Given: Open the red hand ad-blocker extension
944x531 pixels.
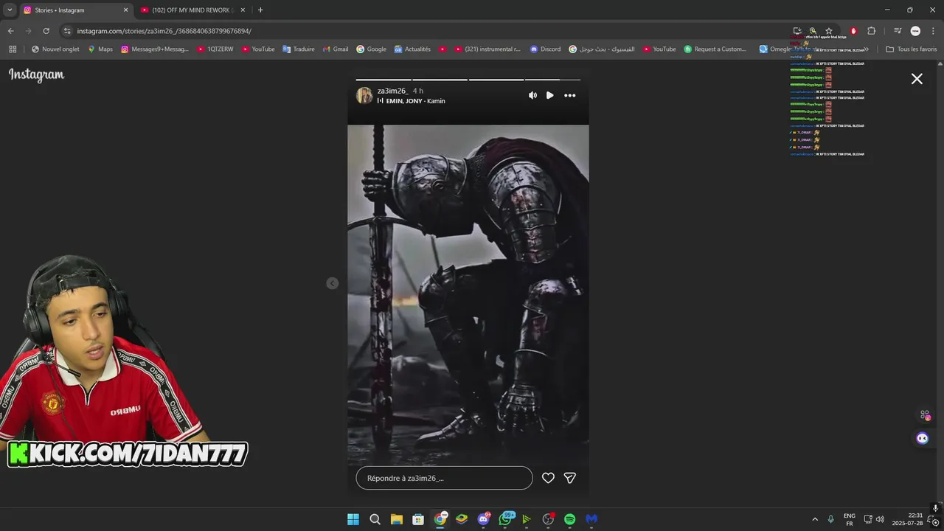Looking at the screenshot, I should point(853,31).
